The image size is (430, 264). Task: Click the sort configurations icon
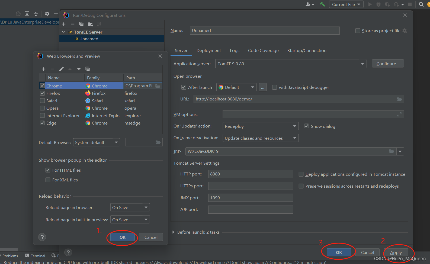(99, 24)
